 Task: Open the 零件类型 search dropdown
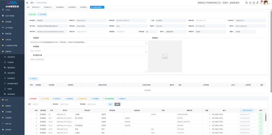coord(96,104)
